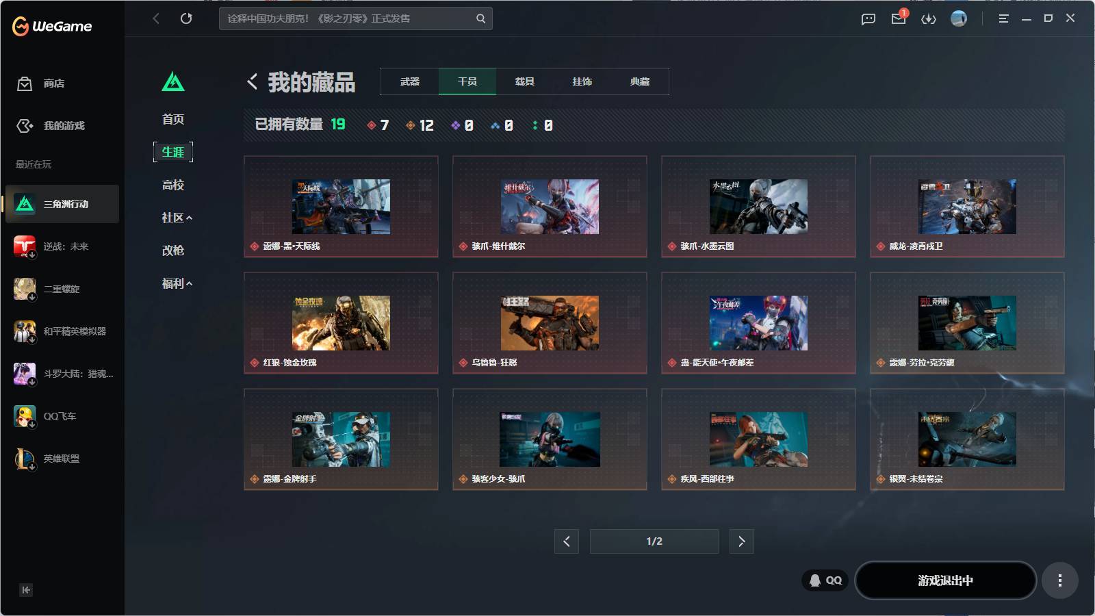This screenshot has height=616, width=1095.
Task: Return from 我的藏品 with the back chevron
Action: pyautogui.click(x=252, y=81)
